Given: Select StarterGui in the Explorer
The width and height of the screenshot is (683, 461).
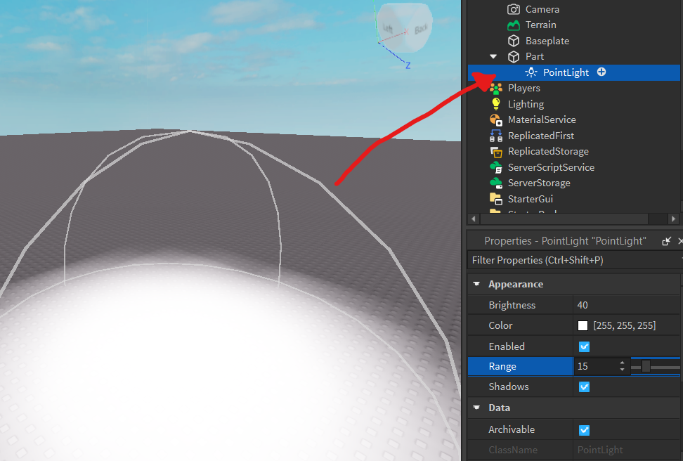Looking at the screenshot, I should click(530, 199).
